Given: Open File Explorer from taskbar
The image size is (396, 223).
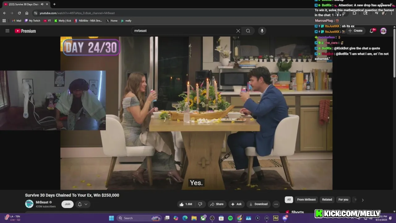Looking at the screenshot, I should [x=194, y=218].
